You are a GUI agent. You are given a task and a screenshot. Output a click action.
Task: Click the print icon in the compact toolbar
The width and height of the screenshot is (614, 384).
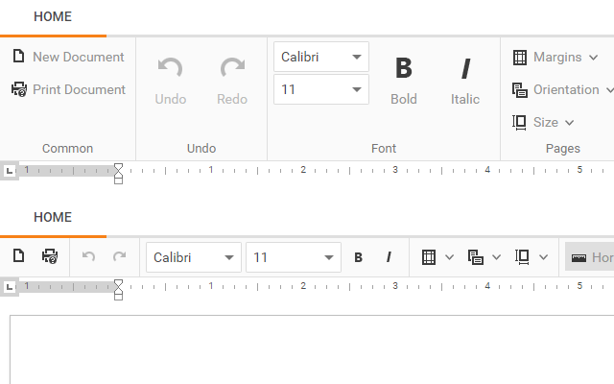[x=50, y=256]
